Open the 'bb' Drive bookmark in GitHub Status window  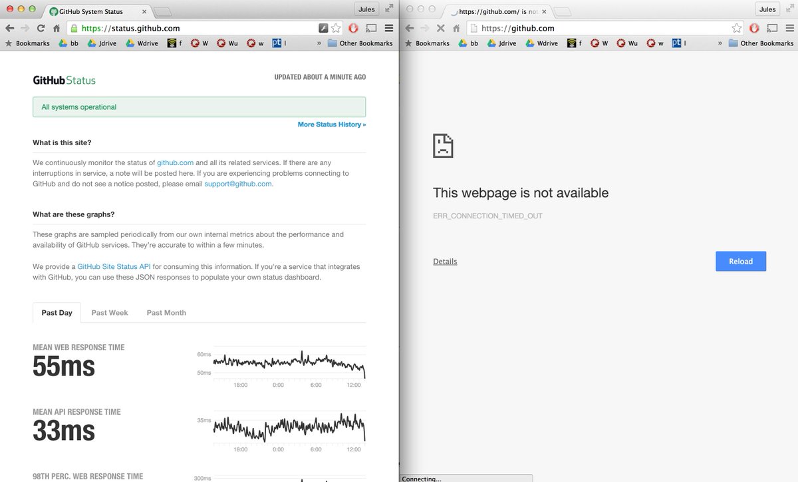pyautogui.click(x=68, y=43)
